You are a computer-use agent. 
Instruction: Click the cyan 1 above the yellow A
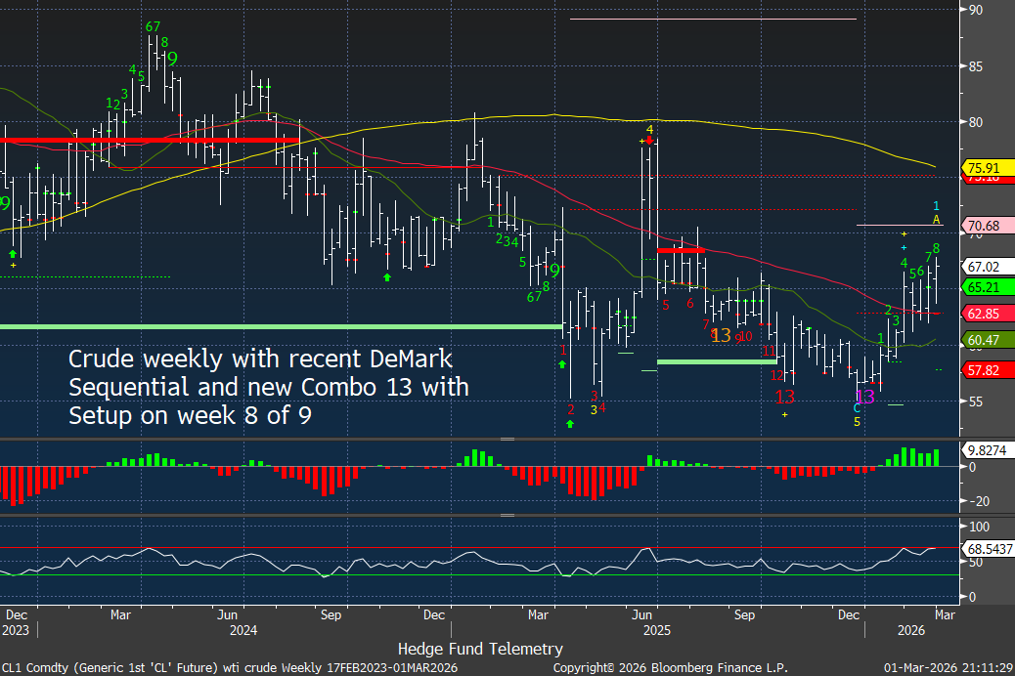[936, 206]
